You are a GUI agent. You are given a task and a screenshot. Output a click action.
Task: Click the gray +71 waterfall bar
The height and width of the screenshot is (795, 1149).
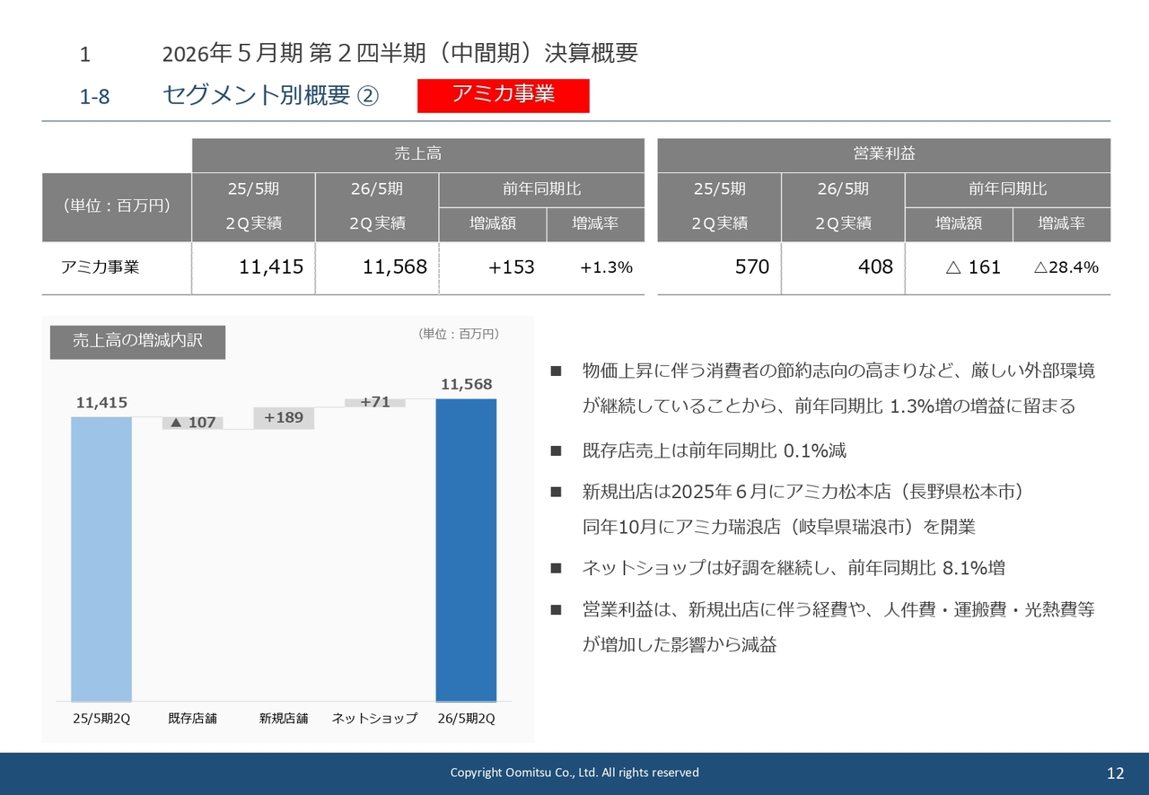pos(375,403)
